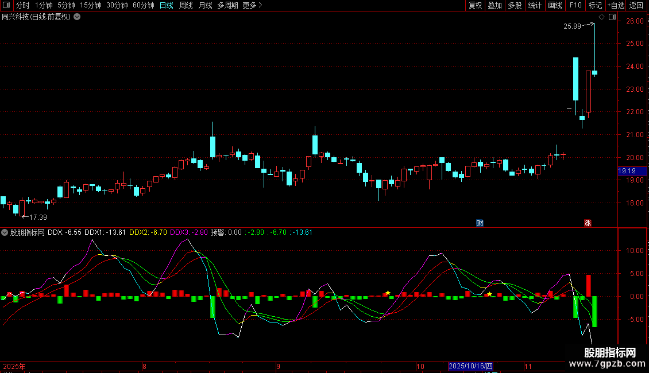Open the 统计 statistics button
This screenshot has height=373, width=649.
tap(535, 5)
